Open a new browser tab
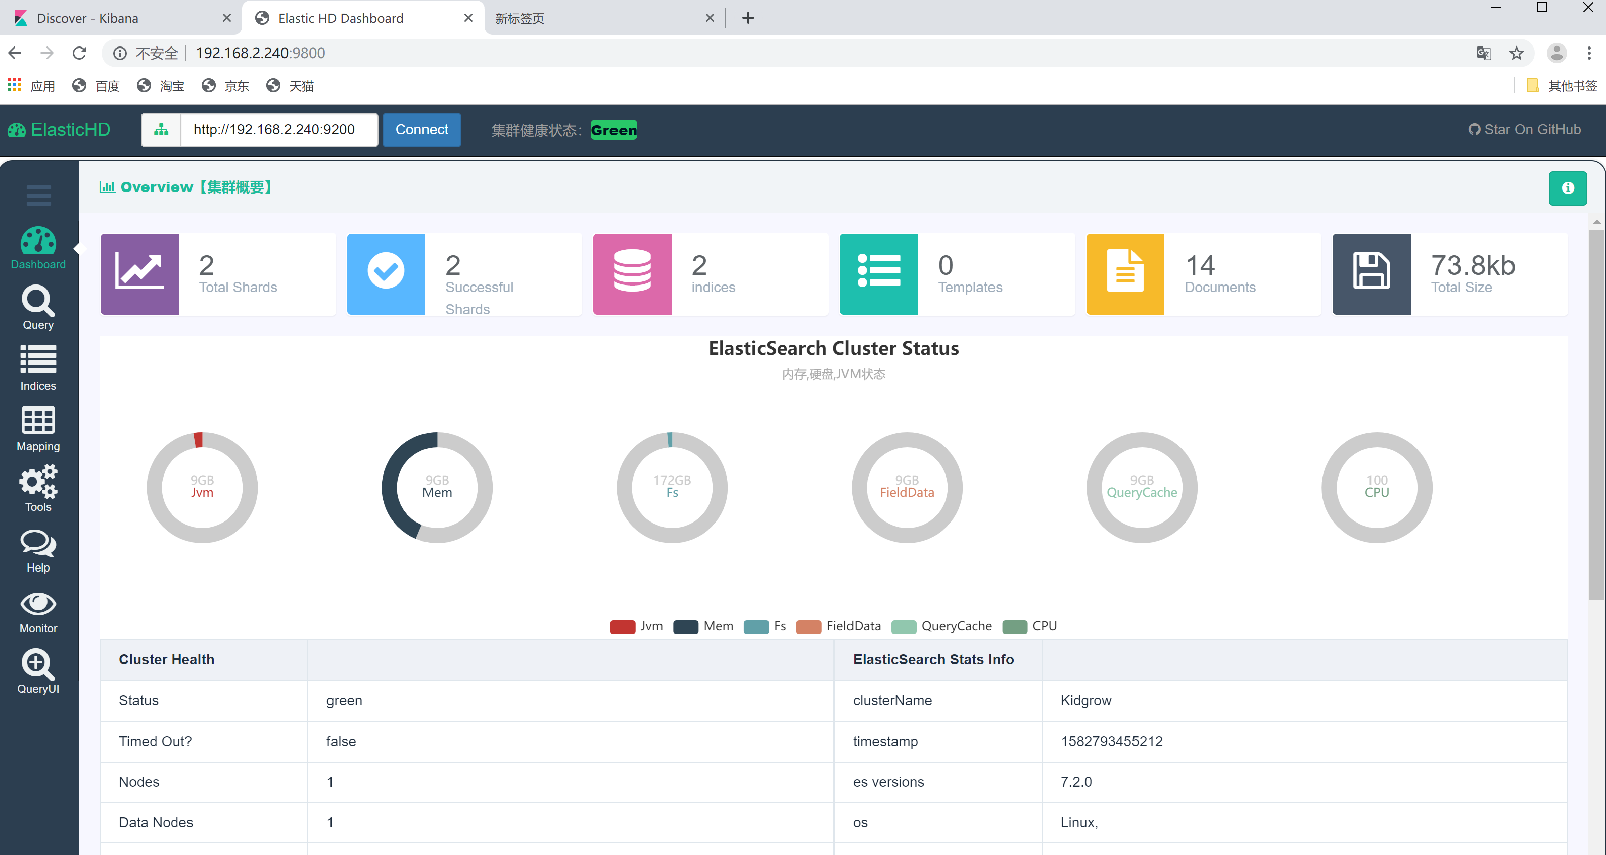The height and width of the screenshot is (855, 1606). point(748,18)
